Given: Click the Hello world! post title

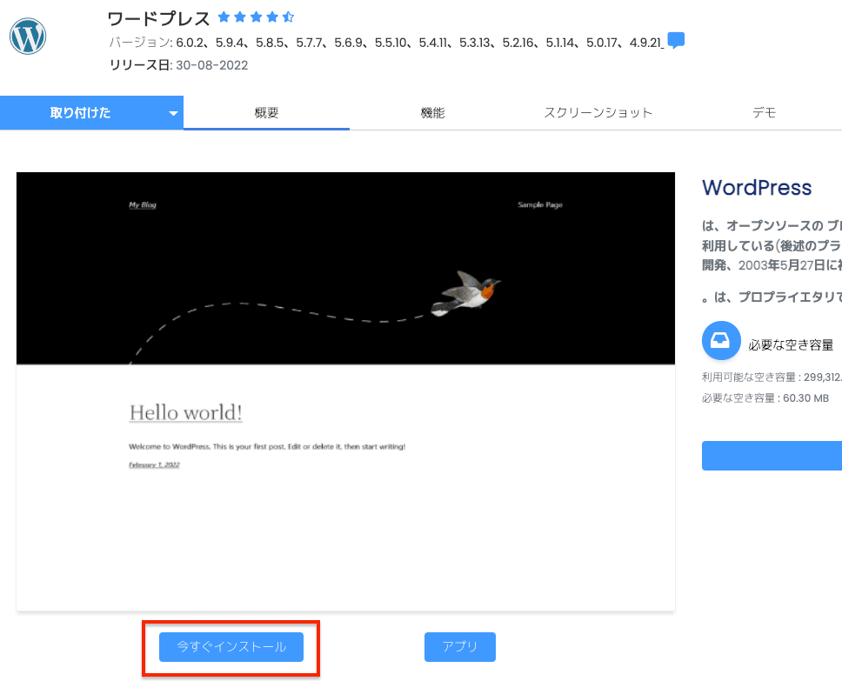Looking at the screenshot, I should (x=186, y=412).
